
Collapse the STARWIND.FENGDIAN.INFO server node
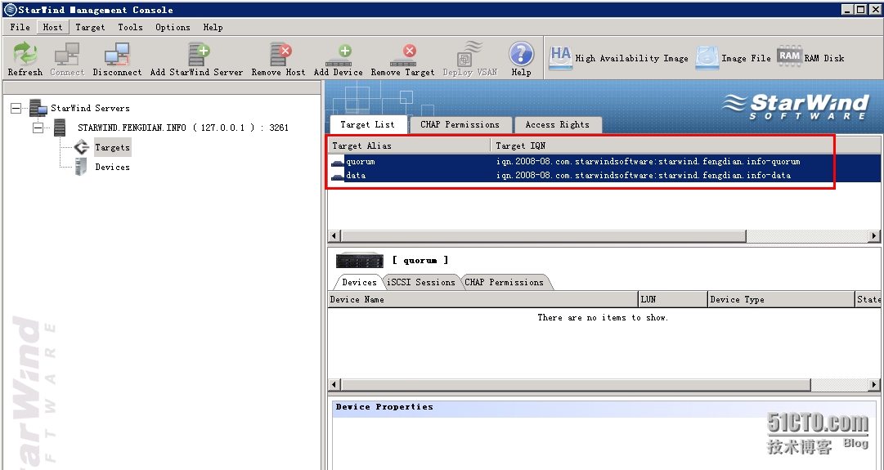[38, 128]
